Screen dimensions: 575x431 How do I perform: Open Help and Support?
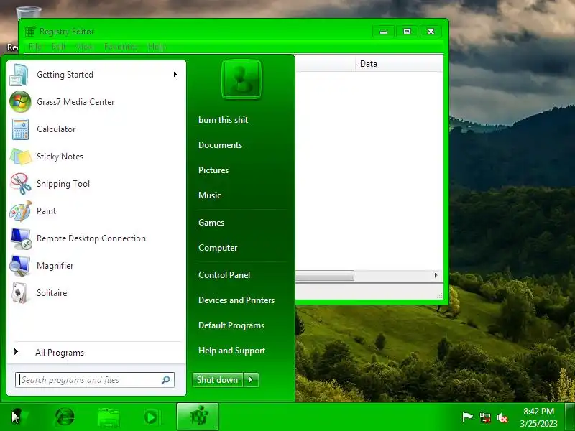click(x=231, y=351)
